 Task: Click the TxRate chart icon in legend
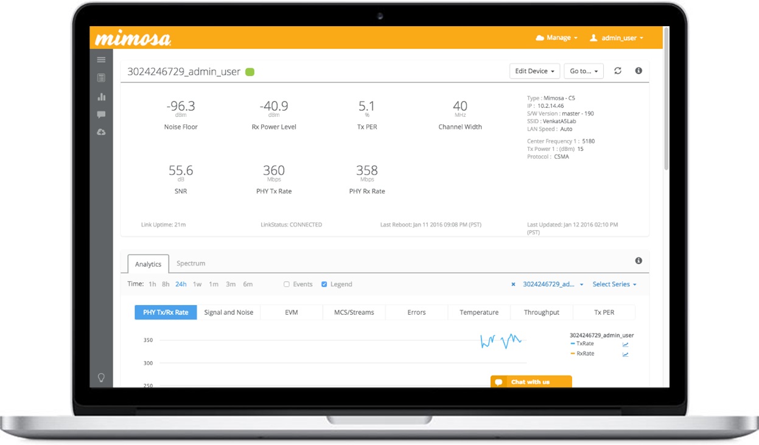[625, 345]
